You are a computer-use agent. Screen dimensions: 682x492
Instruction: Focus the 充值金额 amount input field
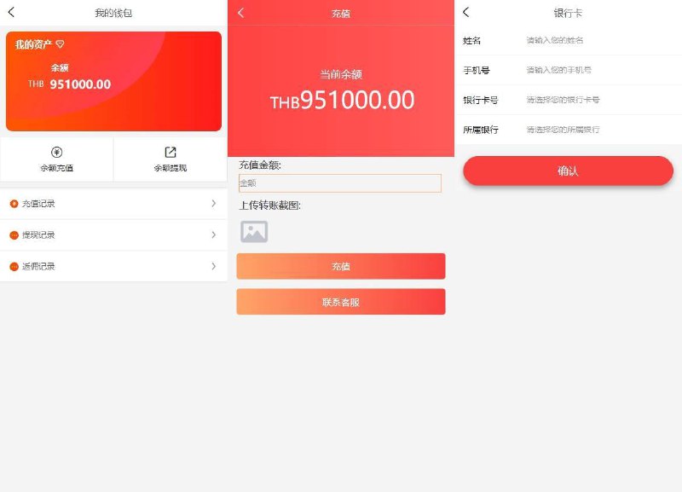339,183
